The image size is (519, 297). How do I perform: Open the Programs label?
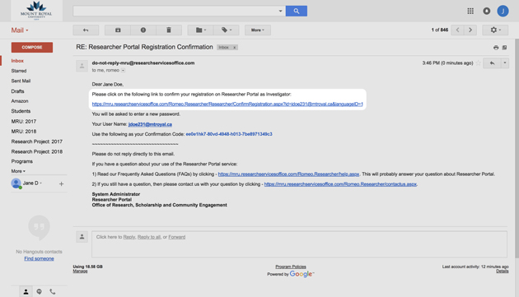click(22, 161)
